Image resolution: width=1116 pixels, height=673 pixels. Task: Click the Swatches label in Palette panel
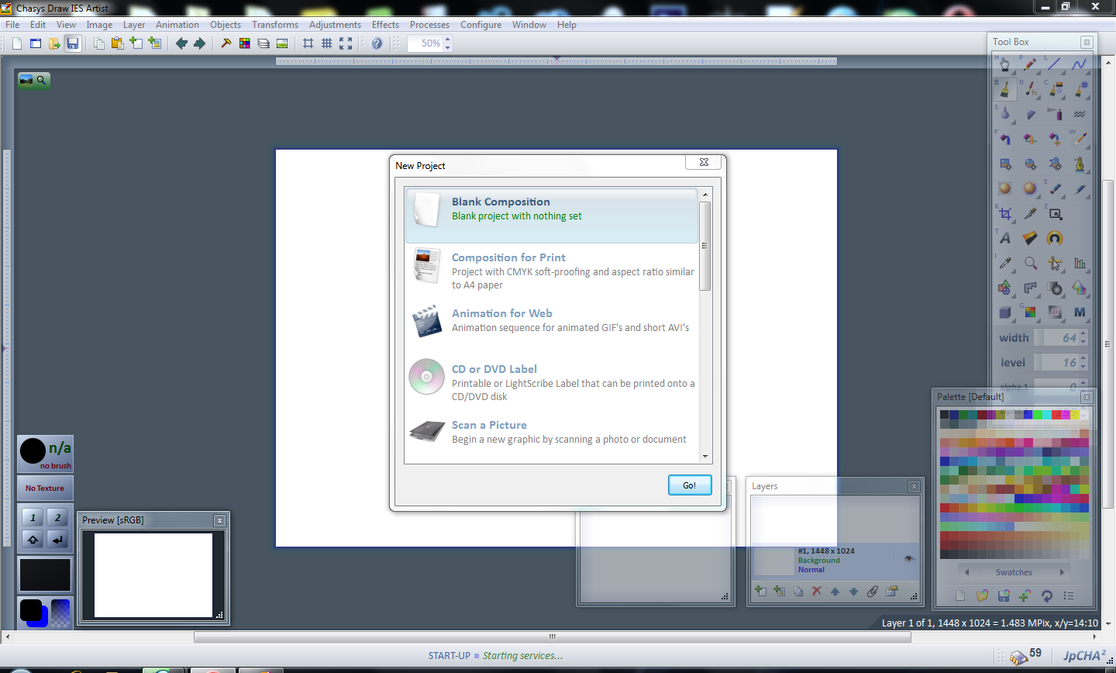point(1014,572)
